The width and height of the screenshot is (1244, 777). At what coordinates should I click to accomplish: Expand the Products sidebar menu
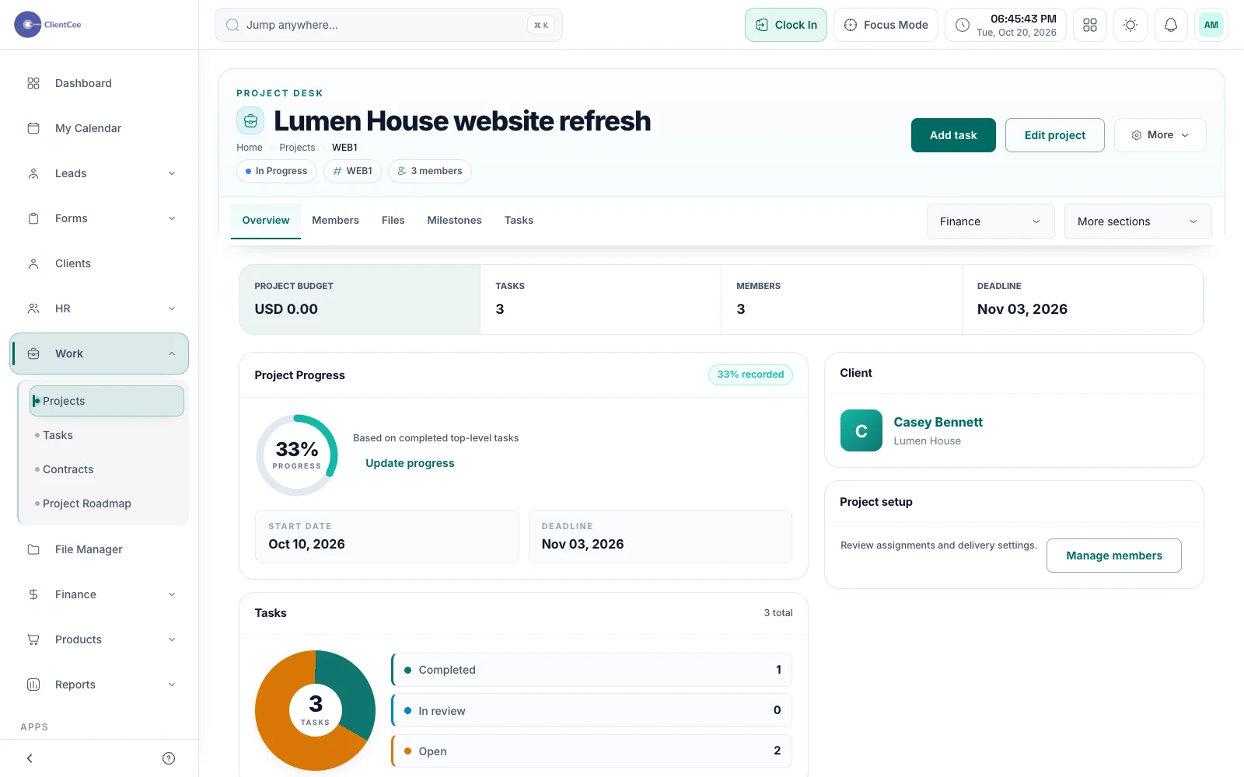(100, 639)
